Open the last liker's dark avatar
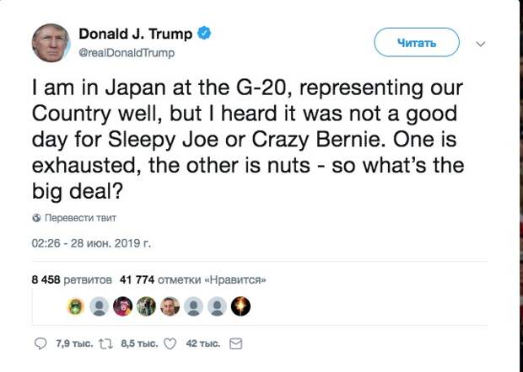Screen dimensions: 523x372 click(241, 306)
